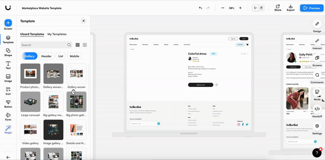Click the Twitter icon in footer
The height and width of the screenshot is (160, 325).
click(x=247, y=125)
